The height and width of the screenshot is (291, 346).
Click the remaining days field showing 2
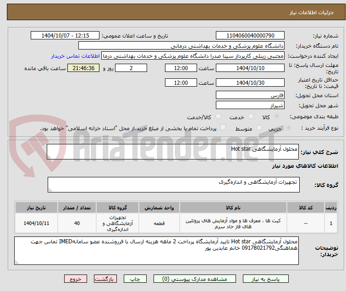pos(131,68)
